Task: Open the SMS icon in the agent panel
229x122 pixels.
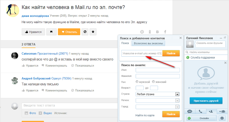Action: (189, 111)
